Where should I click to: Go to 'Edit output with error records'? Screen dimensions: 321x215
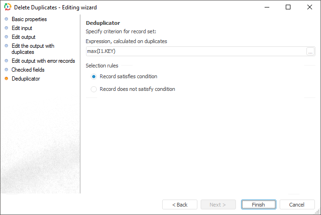43,61
